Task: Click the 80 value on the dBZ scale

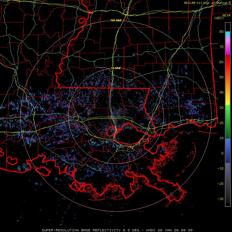Action: (221, 32)
